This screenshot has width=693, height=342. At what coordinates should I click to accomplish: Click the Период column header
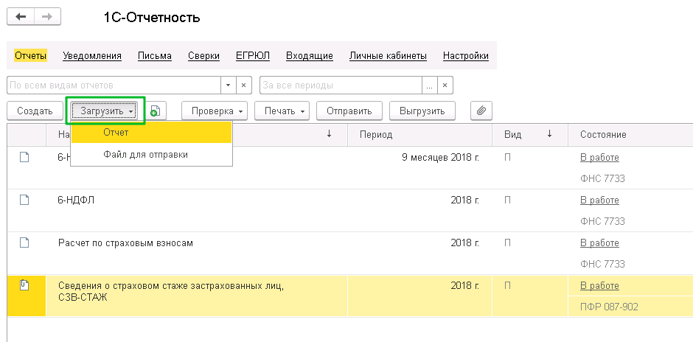[420, 134]
